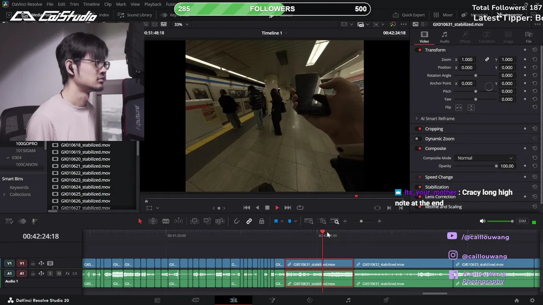Open the marker color dropdown arrow
Viewport: 543px width, 305px height.
[295, 221]
